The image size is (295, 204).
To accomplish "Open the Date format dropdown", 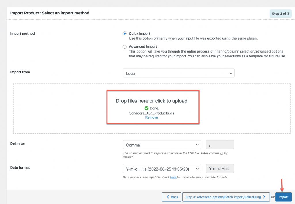I will click(162, 169).
